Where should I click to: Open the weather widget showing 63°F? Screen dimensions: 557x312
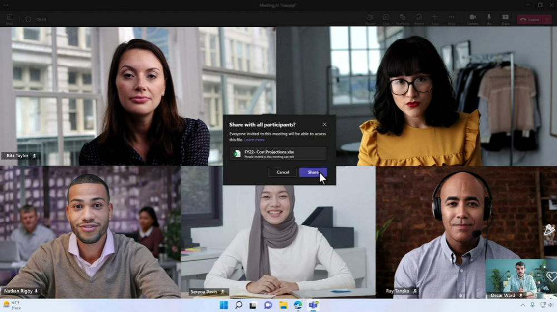[12, 305]
